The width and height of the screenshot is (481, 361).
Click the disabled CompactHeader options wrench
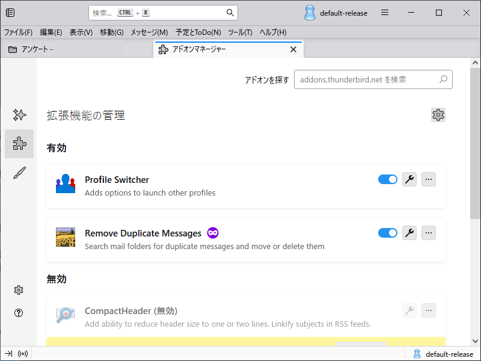(x=409, y=310)
